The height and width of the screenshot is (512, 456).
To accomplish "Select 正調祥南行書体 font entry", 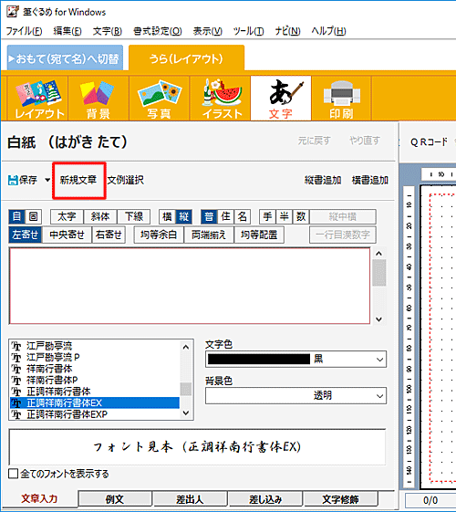I will point(95,392).
